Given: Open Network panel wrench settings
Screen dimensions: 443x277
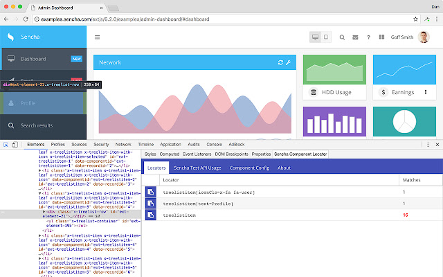Looking at the screenshot, I should (x=288, y=62).
